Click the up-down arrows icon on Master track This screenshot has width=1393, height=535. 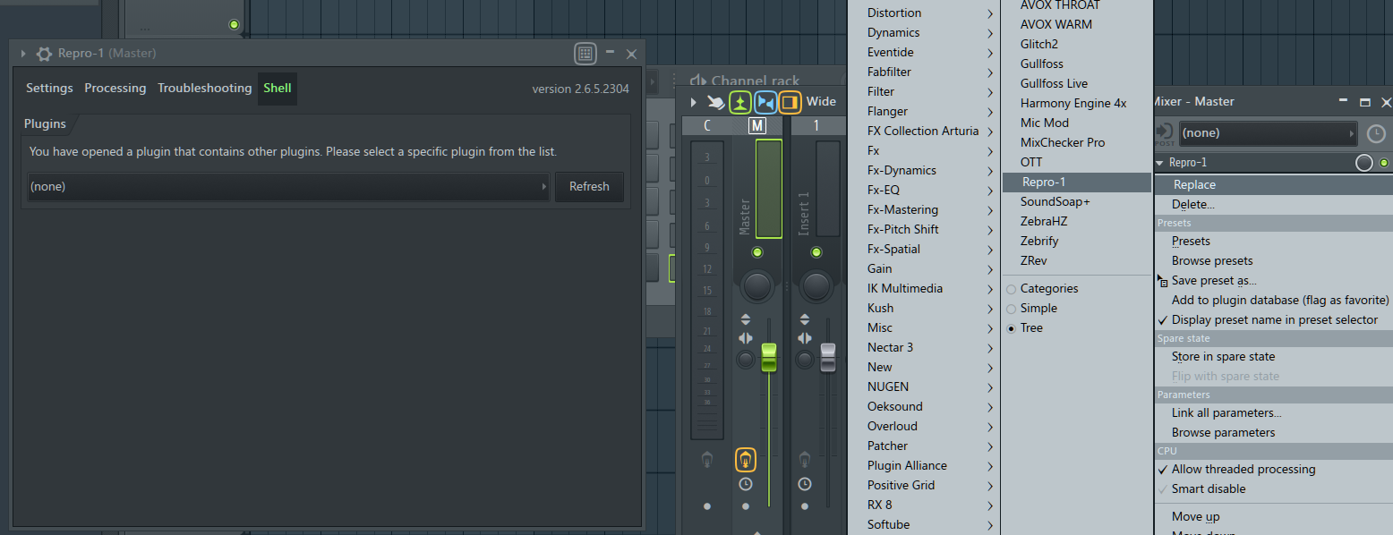click(746, 318)
